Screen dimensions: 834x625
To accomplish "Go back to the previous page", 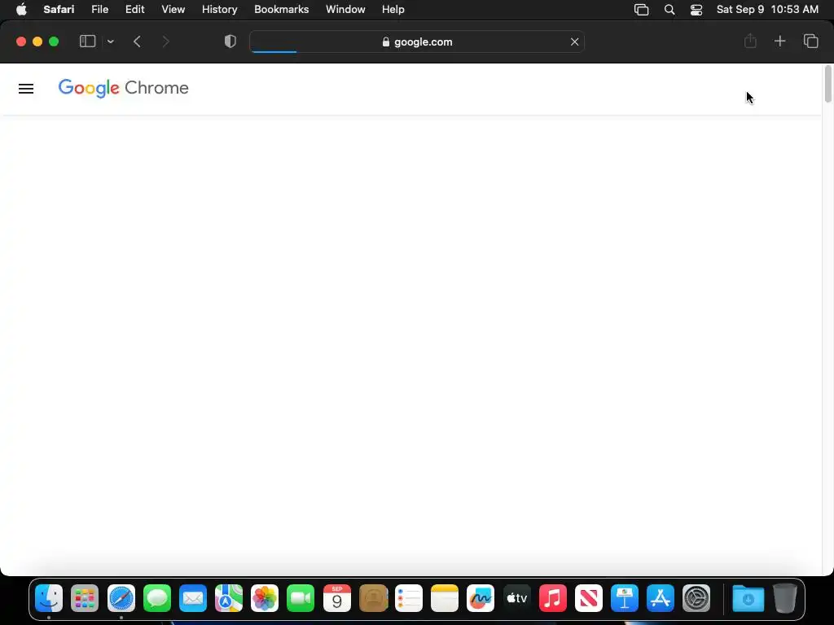I will tap(137, 42).
